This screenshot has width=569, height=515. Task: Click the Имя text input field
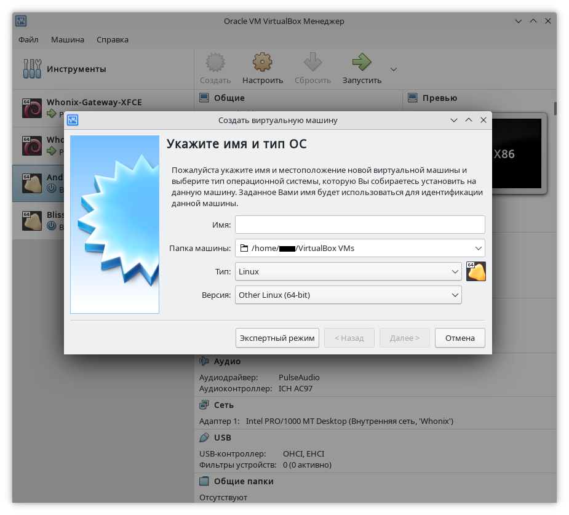[360, 225]
